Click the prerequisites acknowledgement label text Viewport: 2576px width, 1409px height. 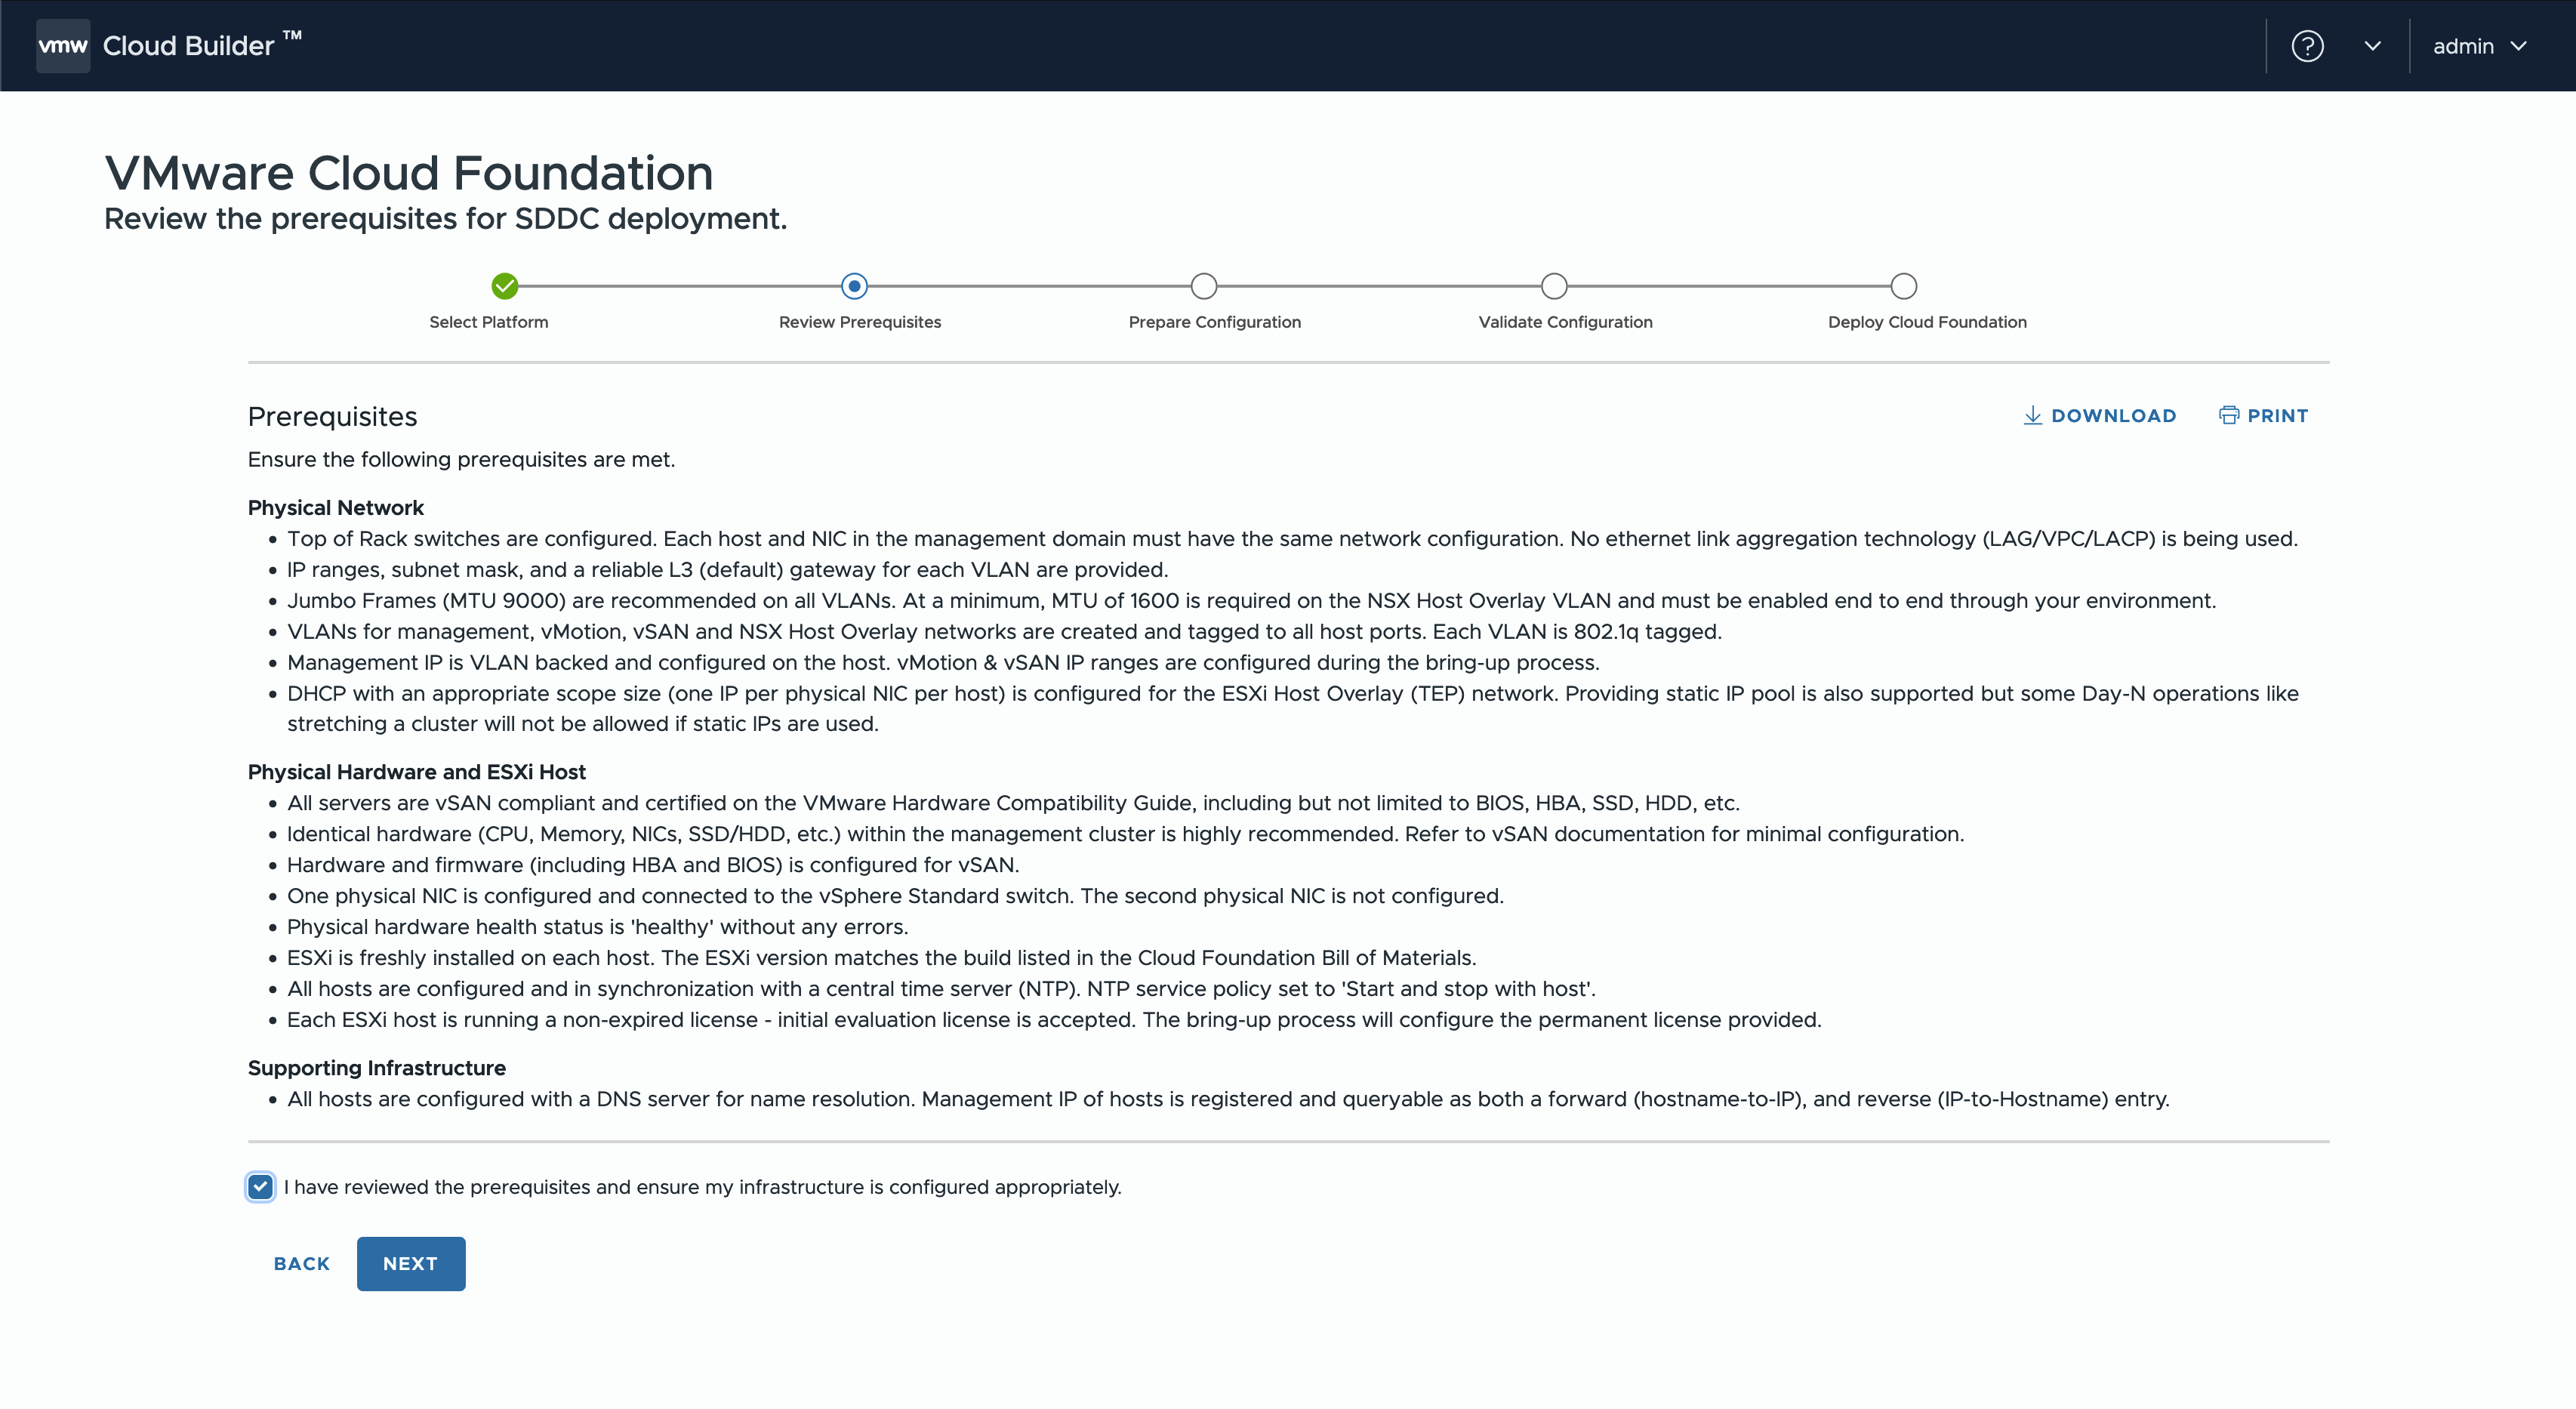pyautogui.click(x=702, y=1187)
